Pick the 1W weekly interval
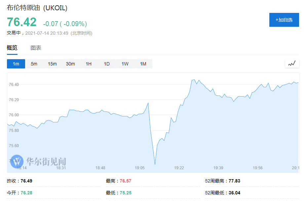The width and height of the screenshot is (307, 201). click(x=125, y=64)
